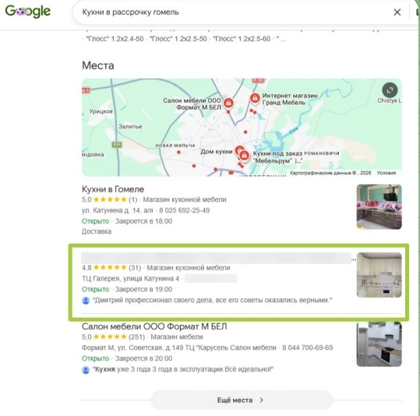Click review Кухня уже 3 года в эксплуатации
420x416 pixels.
pos(183,369)
